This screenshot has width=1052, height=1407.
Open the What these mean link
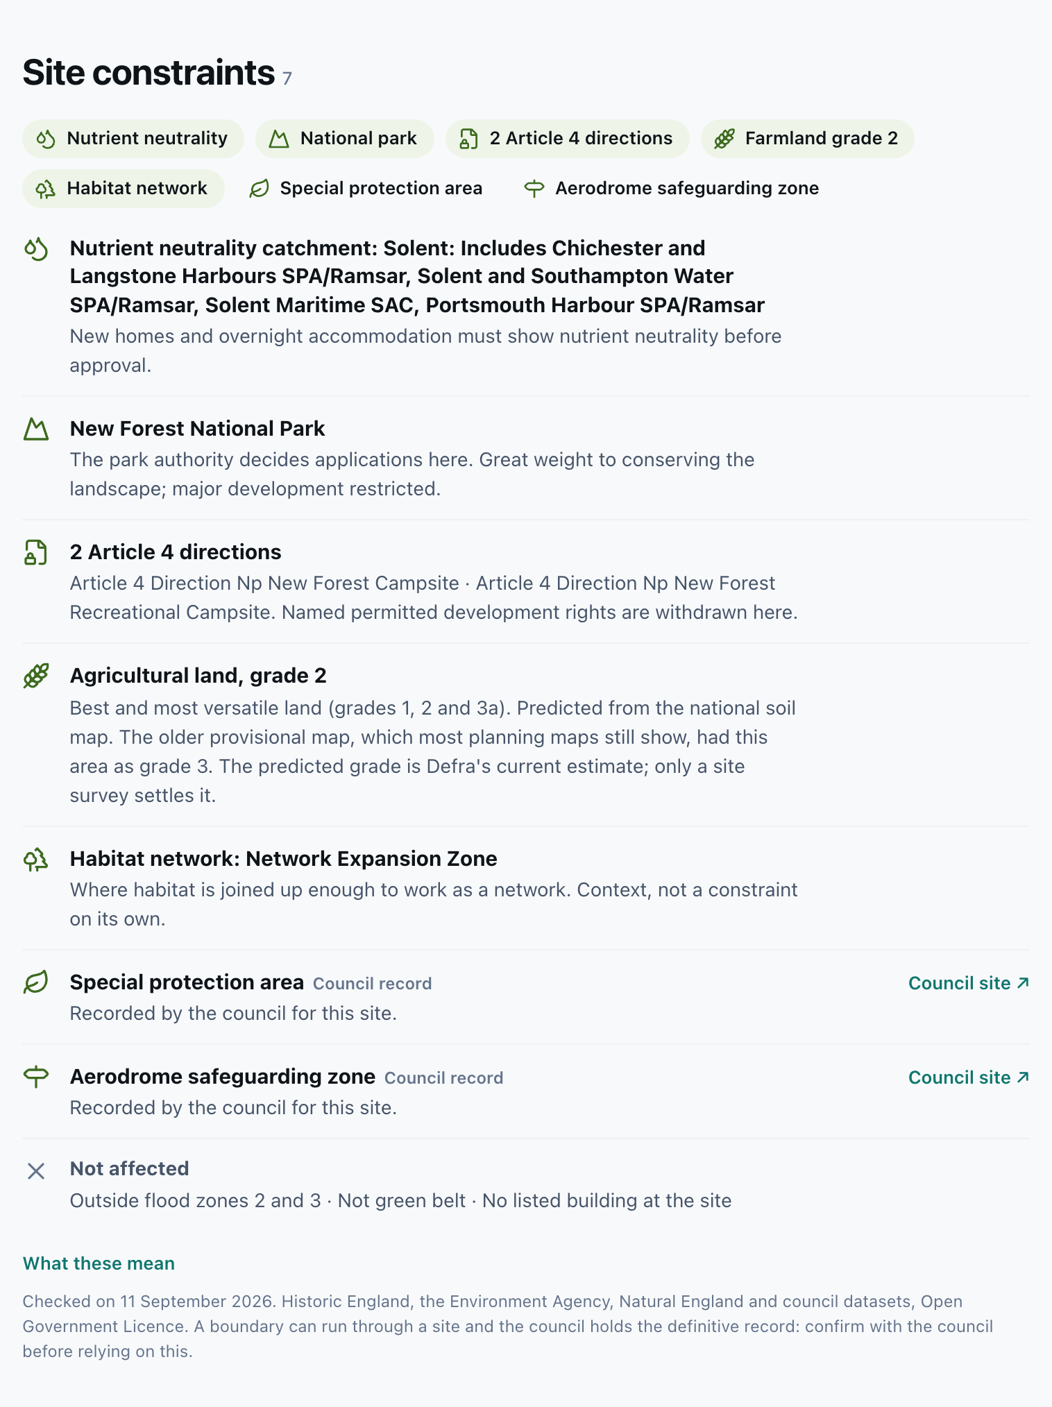(x=99, y=1263)
